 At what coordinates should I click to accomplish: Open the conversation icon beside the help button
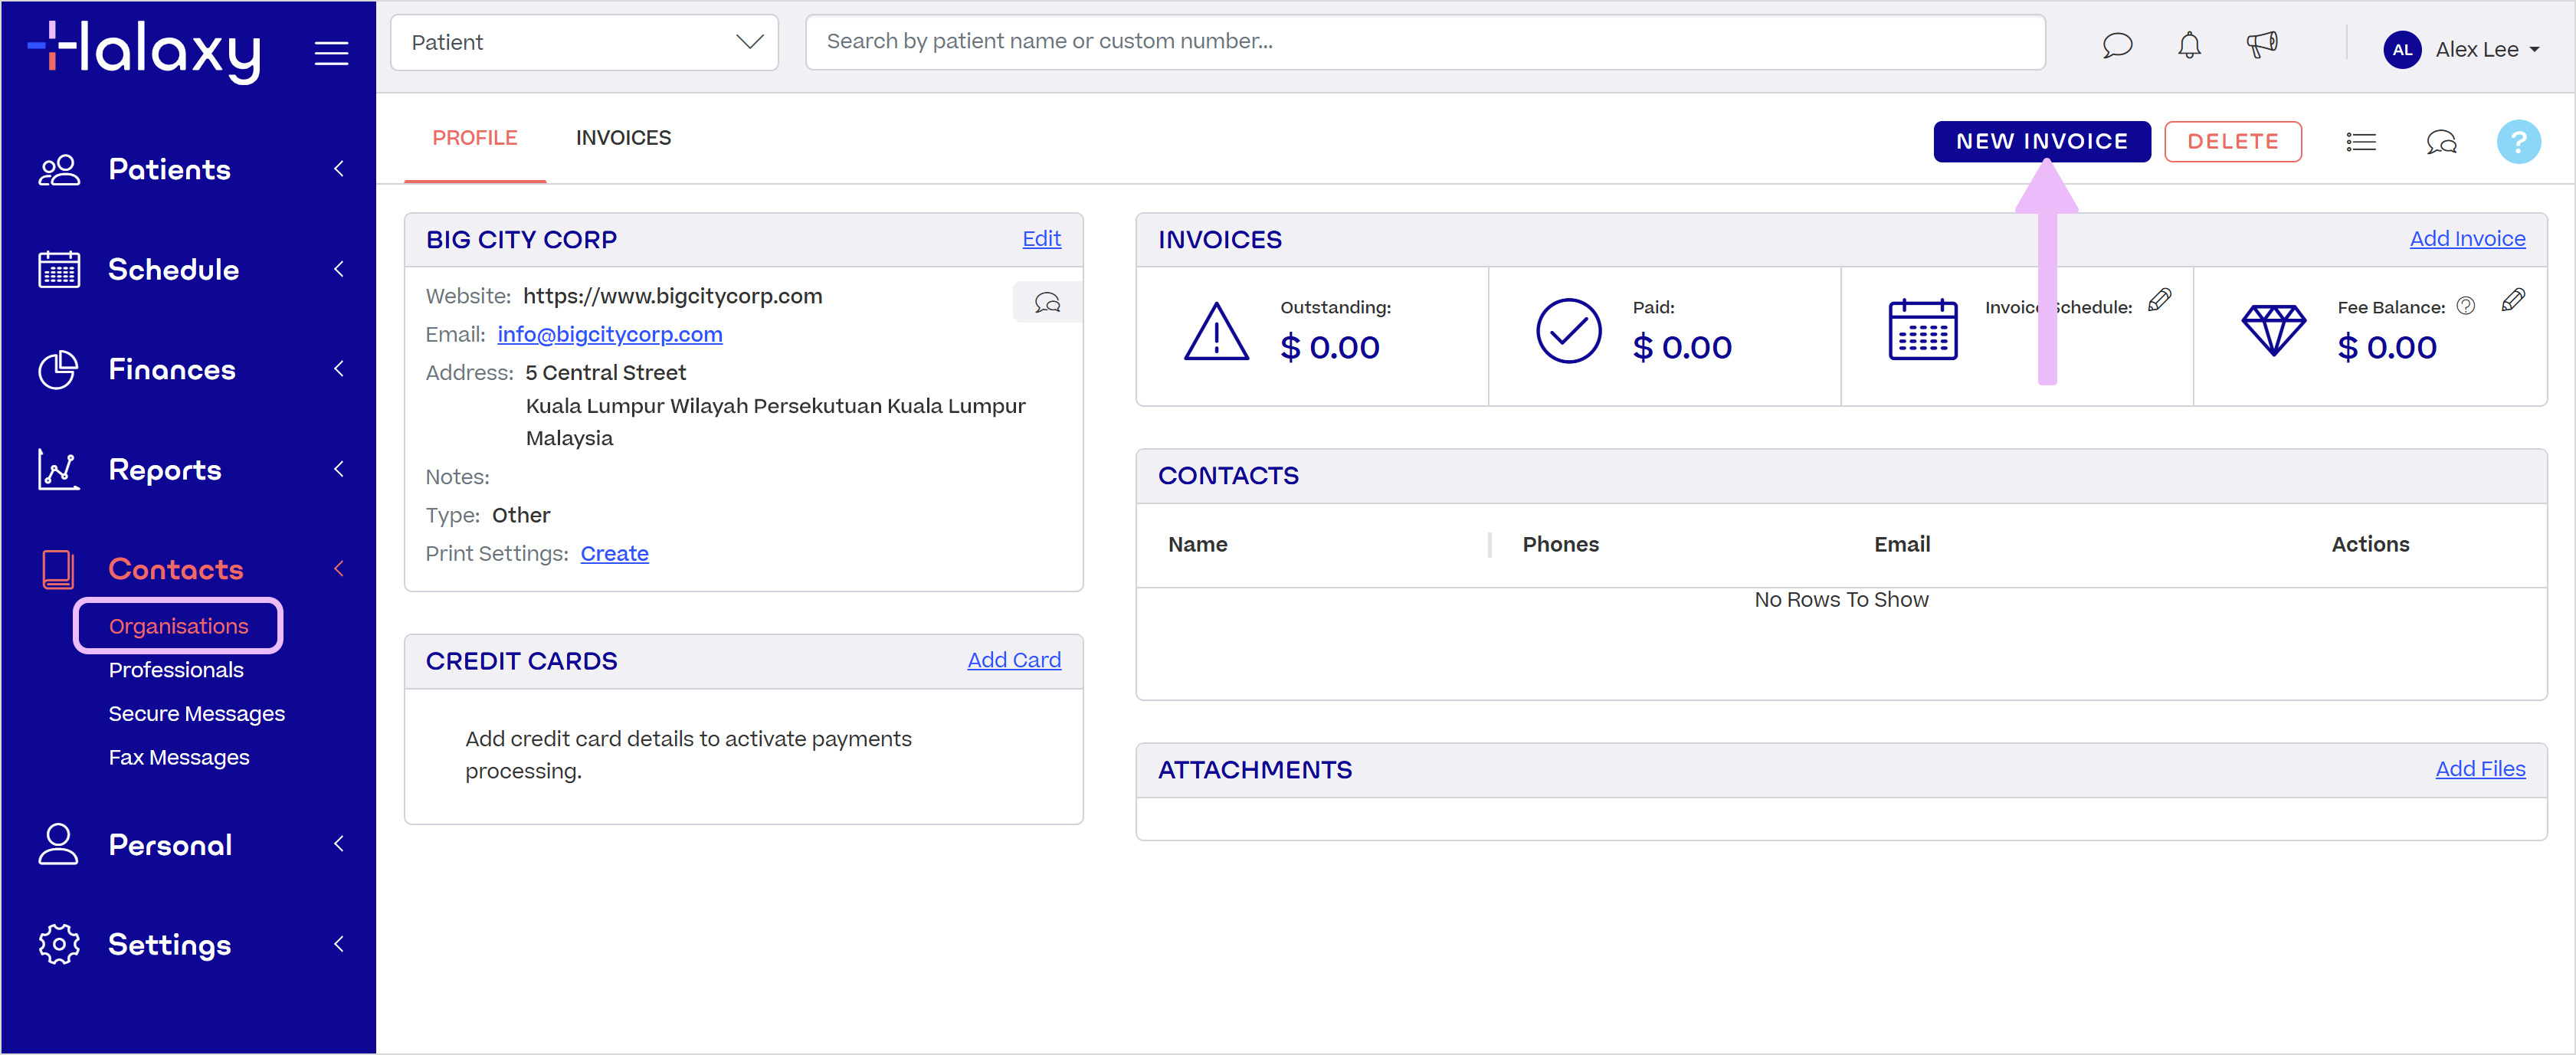tap(2441, 142)
